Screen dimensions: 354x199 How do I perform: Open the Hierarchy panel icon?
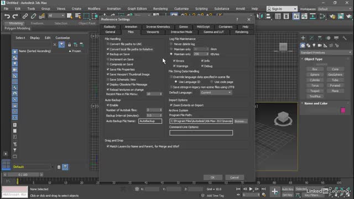click(320, 38)
